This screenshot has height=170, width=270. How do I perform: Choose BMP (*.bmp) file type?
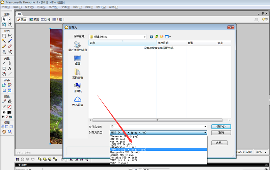point(117,139)
